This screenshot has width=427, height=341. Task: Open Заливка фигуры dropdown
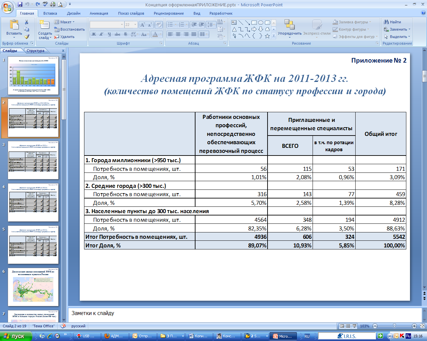[352, 22]
